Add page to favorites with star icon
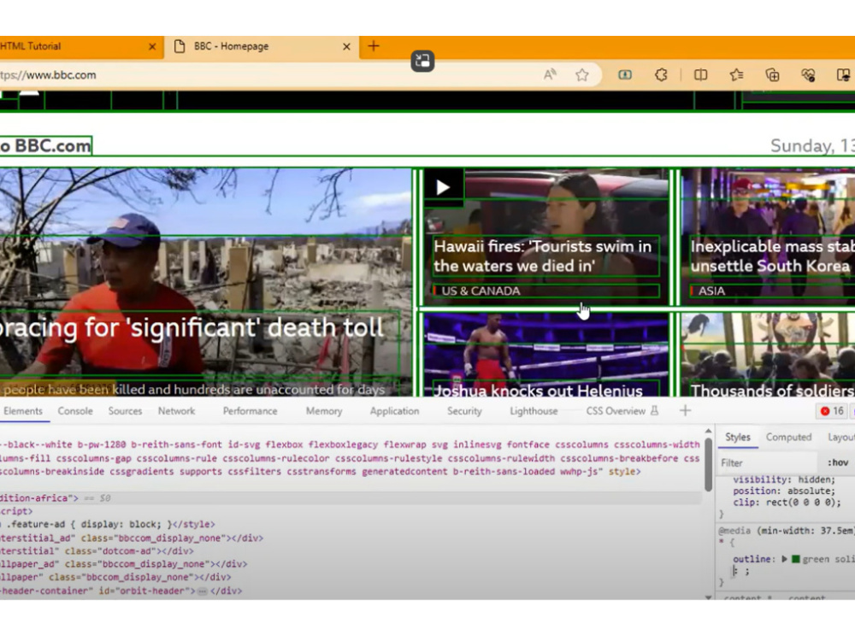Screen dimensions: 855x641 581,74
